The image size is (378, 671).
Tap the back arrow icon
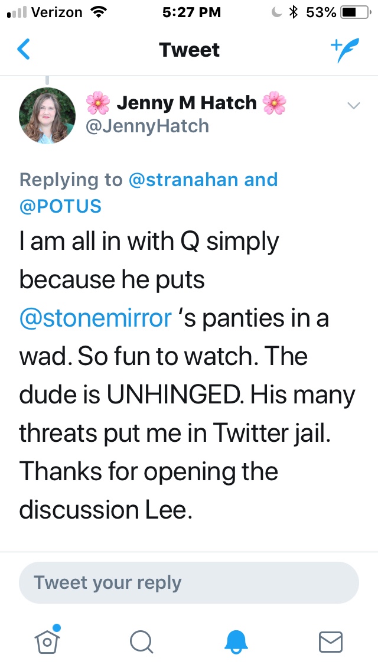click(24, 50)
